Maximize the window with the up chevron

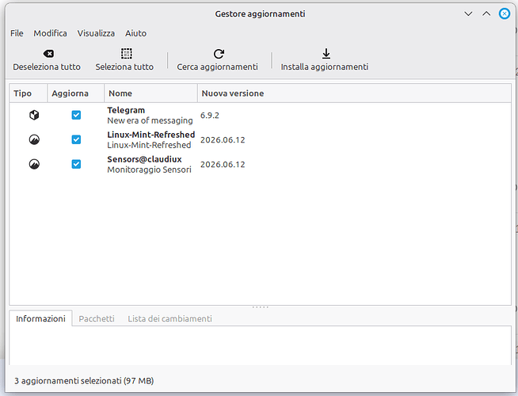click(486, 14)
